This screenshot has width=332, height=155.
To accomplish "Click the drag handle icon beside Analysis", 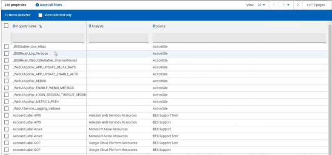I will pos(90,26).
